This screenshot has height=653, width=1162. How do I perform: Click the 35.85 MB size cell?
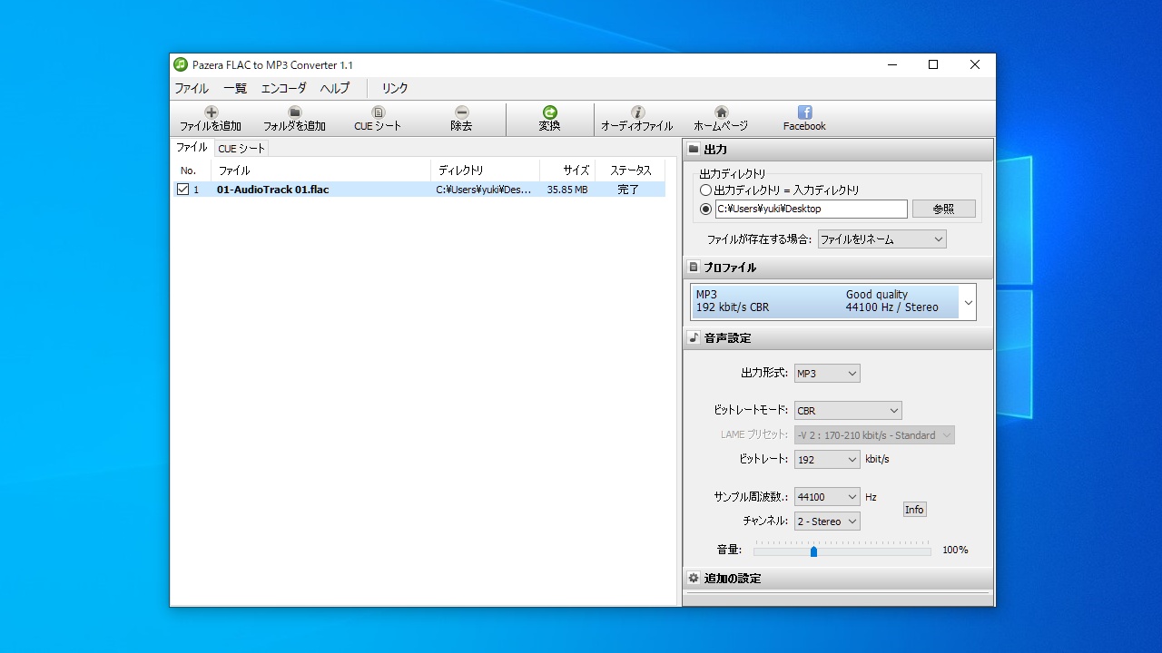567,190
